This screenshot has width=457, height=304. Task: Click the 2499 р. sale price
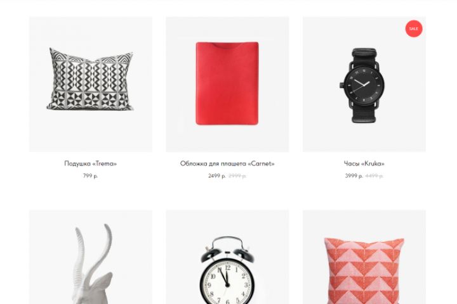(x=217, y=175)
